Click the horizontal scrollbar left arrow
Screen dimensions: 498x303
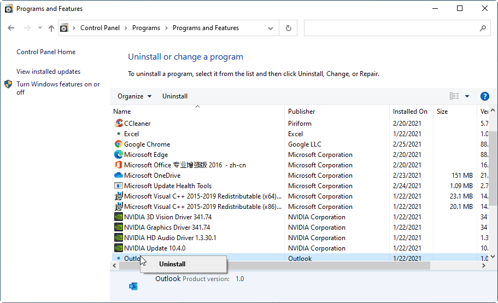point(114,265)
